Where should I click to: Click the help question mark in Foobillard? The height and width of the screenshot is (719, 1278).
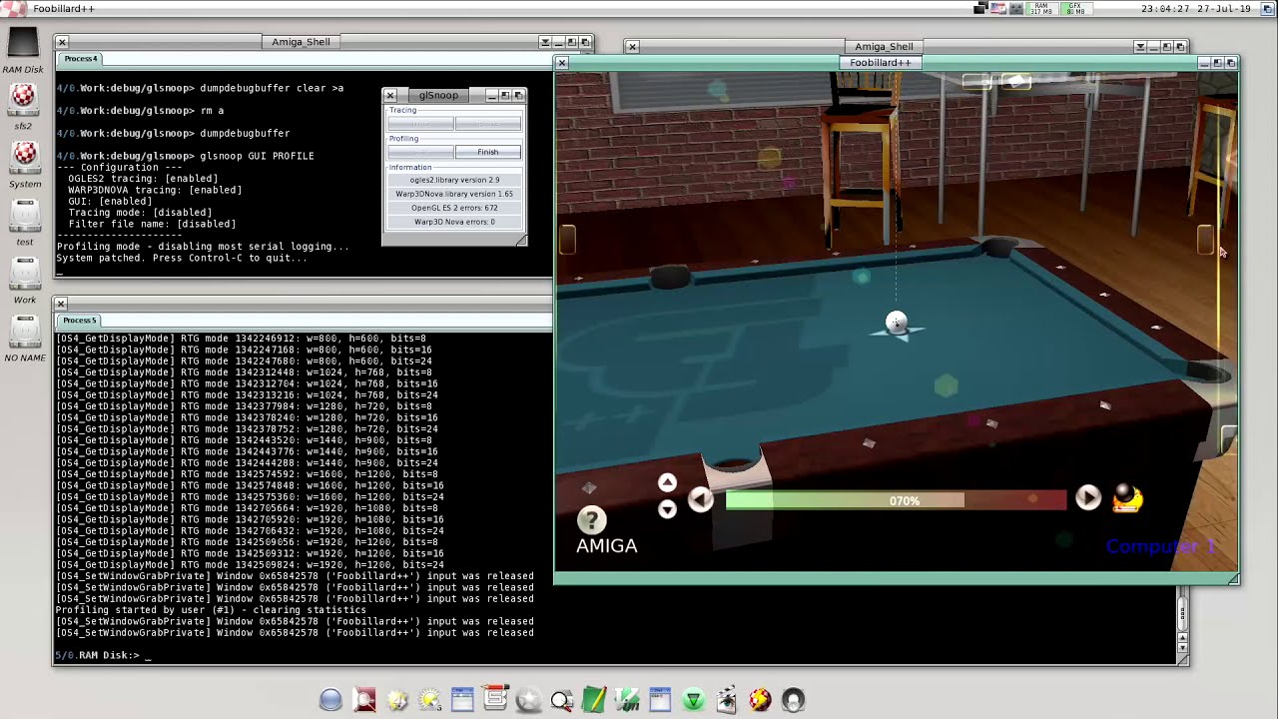591,520
